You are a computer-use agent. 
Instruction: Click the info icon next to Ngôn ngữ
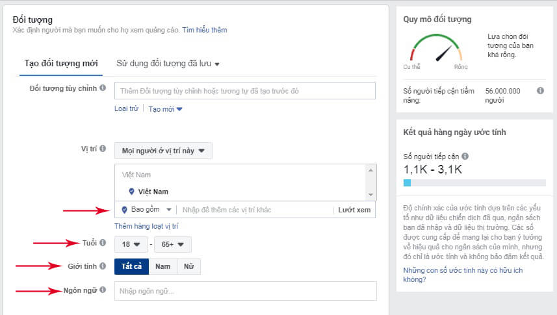pyautogui.click(x=103, y=290)
